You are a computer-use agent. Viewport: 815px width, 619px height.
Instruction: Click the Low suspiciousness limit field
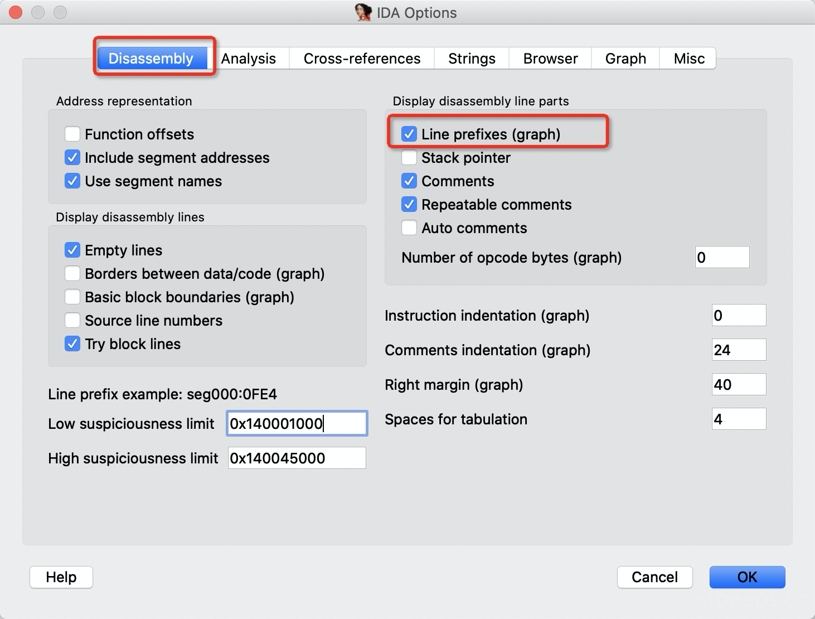click(297, 423)
